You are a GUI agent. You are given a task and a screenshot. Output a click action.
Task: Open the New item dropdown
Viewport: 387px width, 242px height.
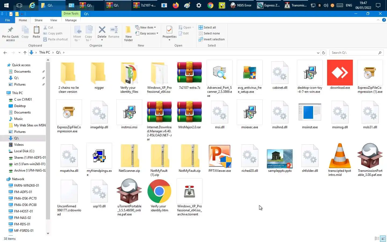click(x=146, y=27)
